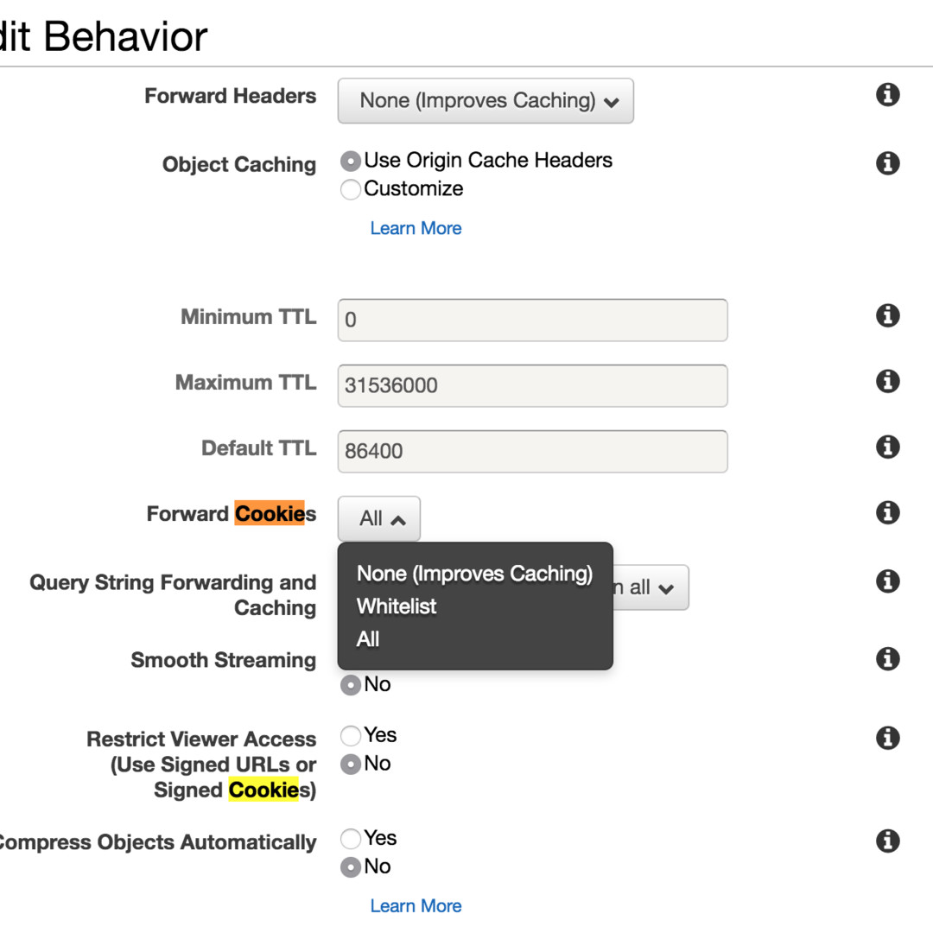The height and width of the screenshot is (933, 933).
Task: Choose Yes for Restrict Viewer Access
Action: (x=351, y=735)
